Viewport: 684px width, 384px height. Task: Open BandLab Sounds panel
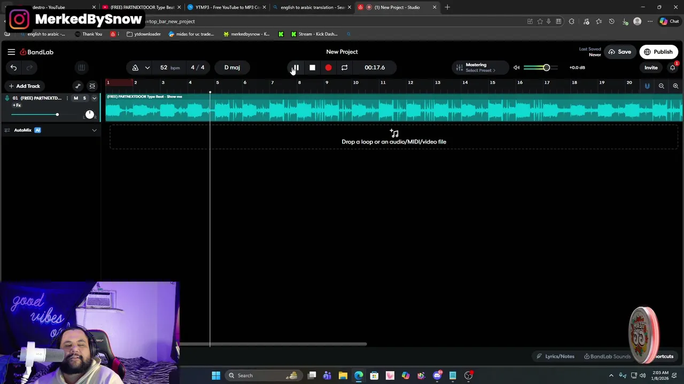pyautogui.click(x=607, y=356)
